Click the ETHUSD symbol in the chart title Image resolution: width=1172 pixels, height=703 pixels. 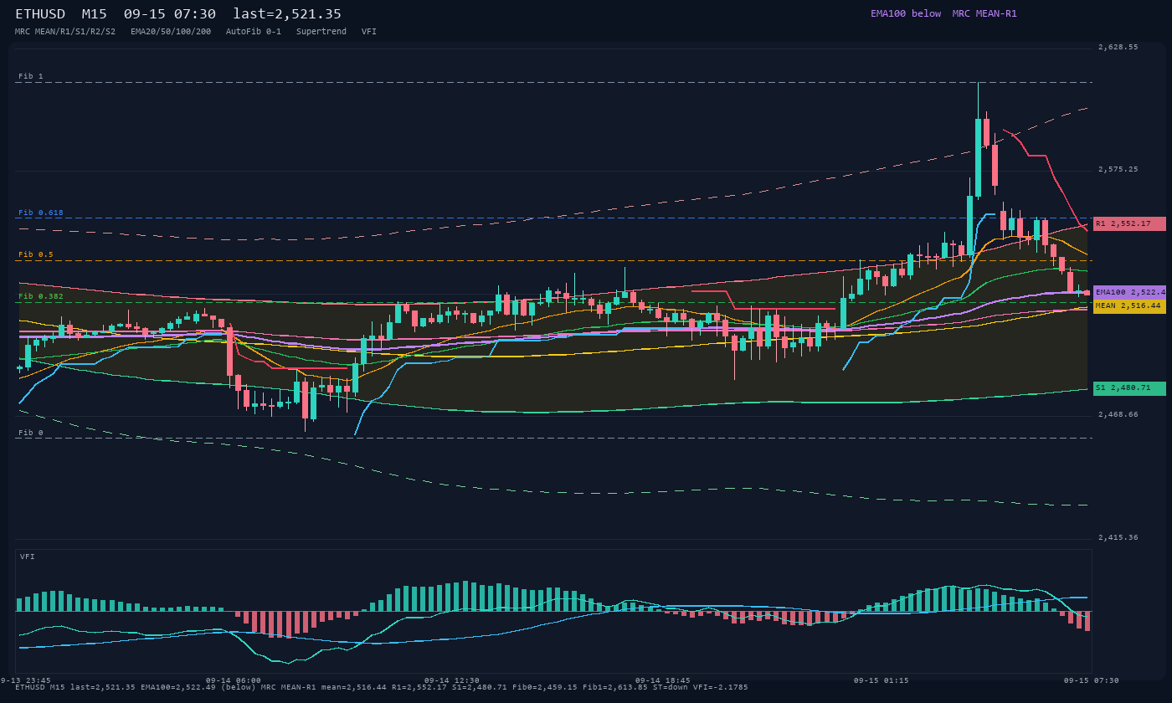click(40, 14)
